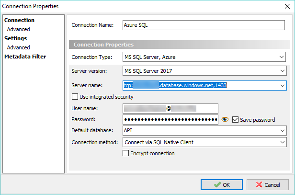Image resolution: width=295 pixels, height=195 pixels.
Task: Select Connection in the left tree
Action: coord(19,20)
